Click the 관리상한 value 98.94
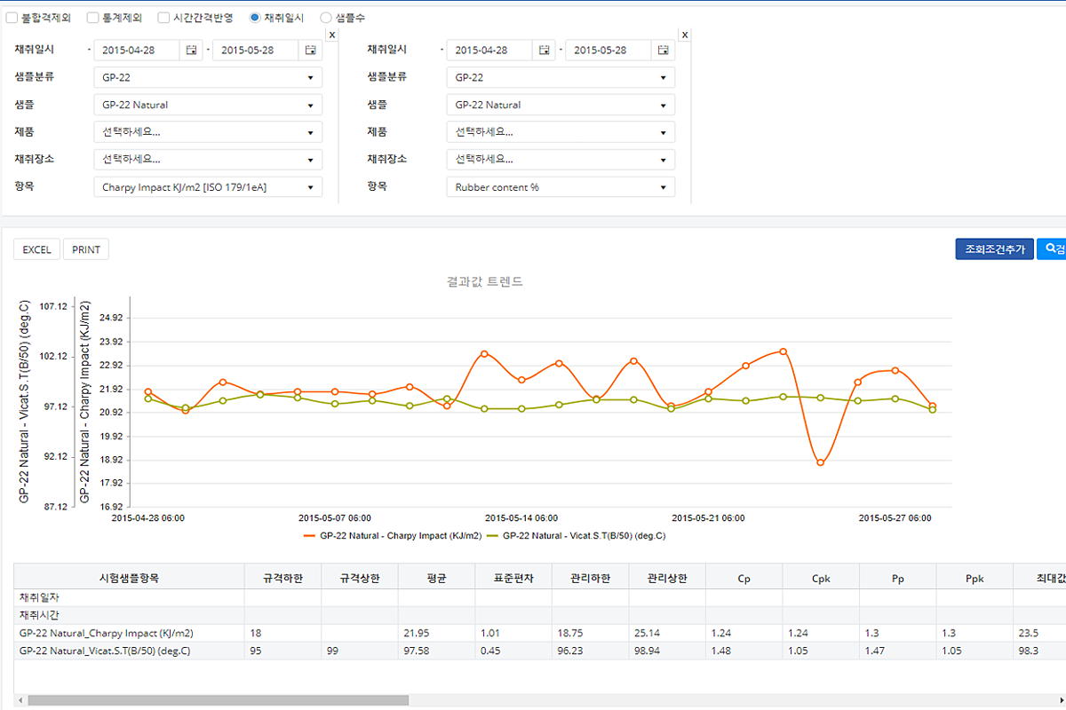This screenshot has width=1066, height=710. point(647,651)
